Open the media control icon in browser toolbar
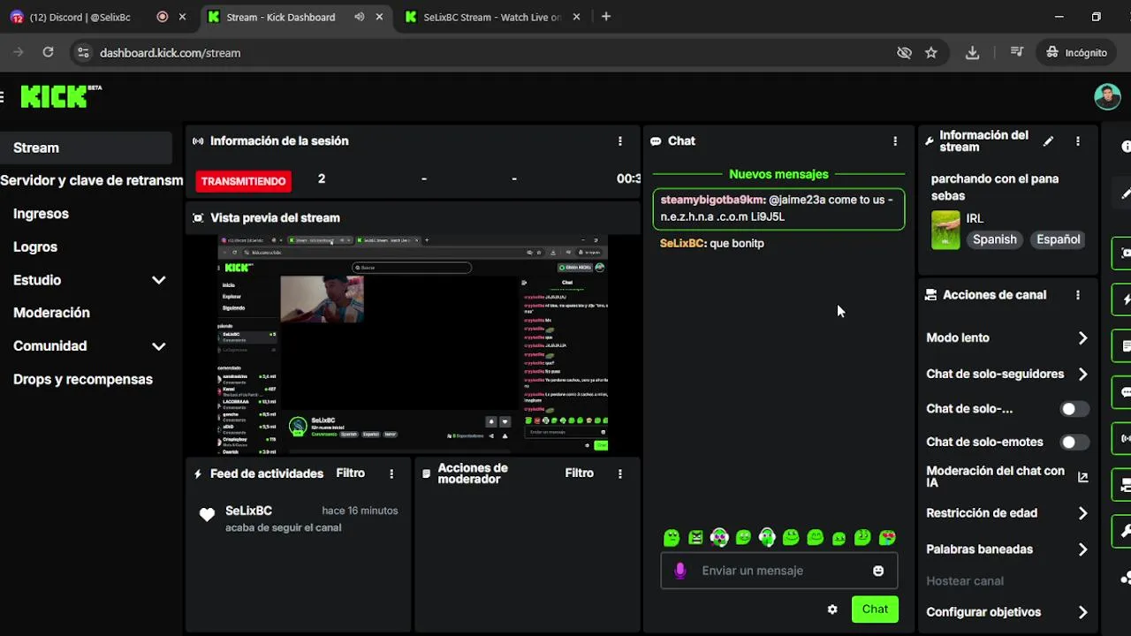The image size is (1131, 636). (1016, 53)
